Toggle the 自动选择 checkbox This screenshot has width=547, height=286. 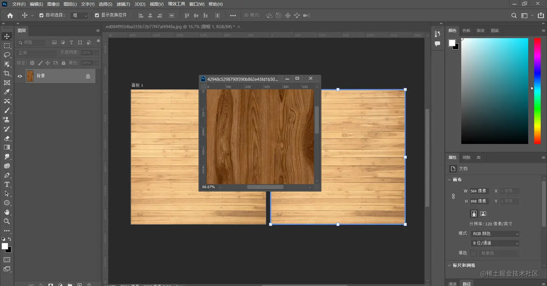(41, 16)
